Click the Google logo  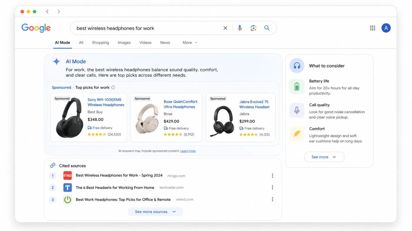(36, 28)
